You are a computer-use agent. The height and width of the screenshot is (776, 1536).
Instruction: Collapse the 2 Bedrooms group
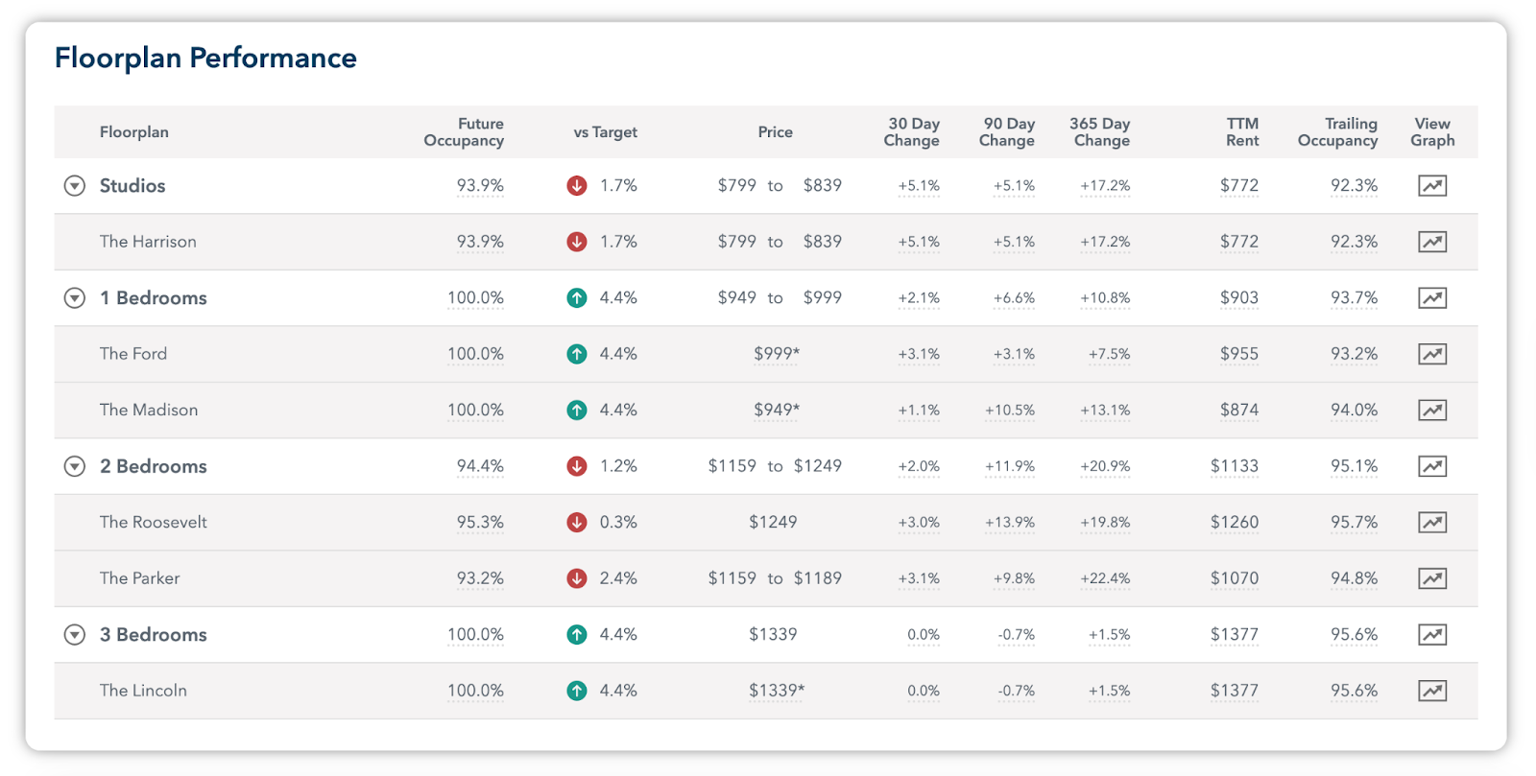(x=74, y=466)
